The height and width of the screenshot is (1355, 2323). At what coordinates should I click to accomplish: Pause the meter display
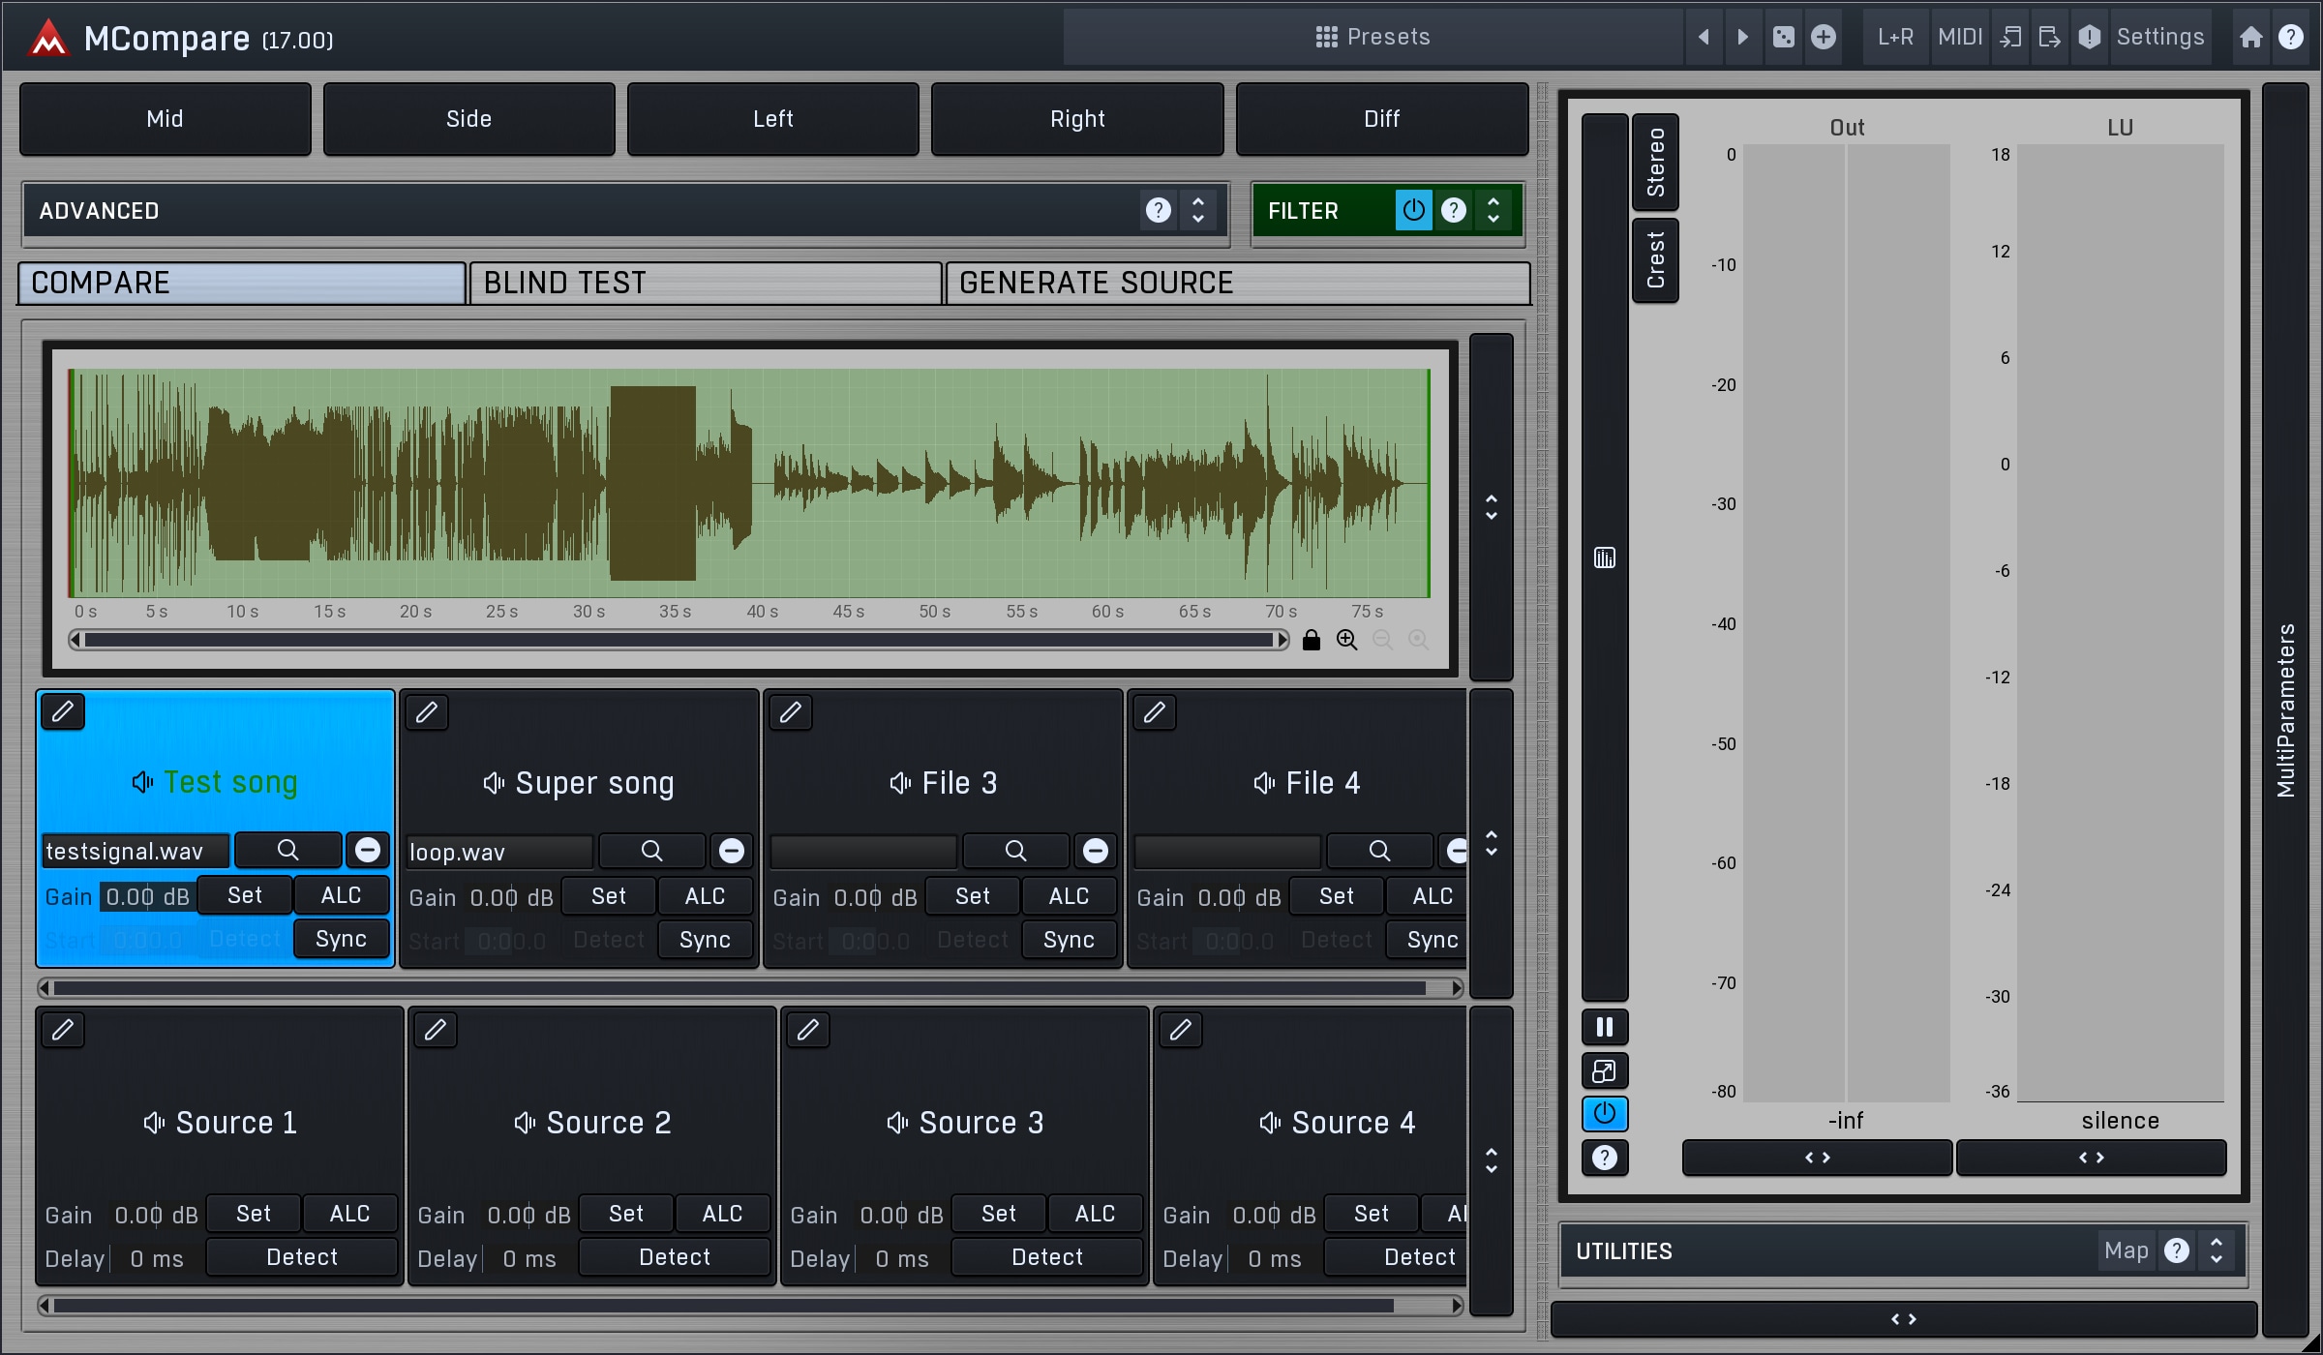(1604, 1027)
